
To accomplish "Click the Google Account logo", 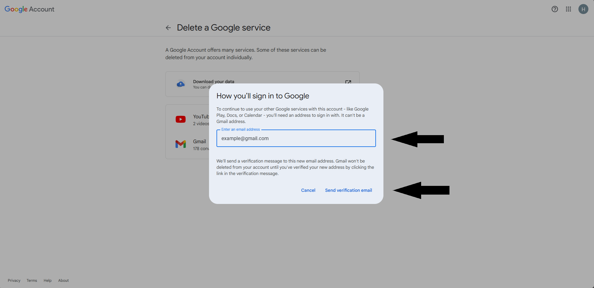I will tap(29, 9).
